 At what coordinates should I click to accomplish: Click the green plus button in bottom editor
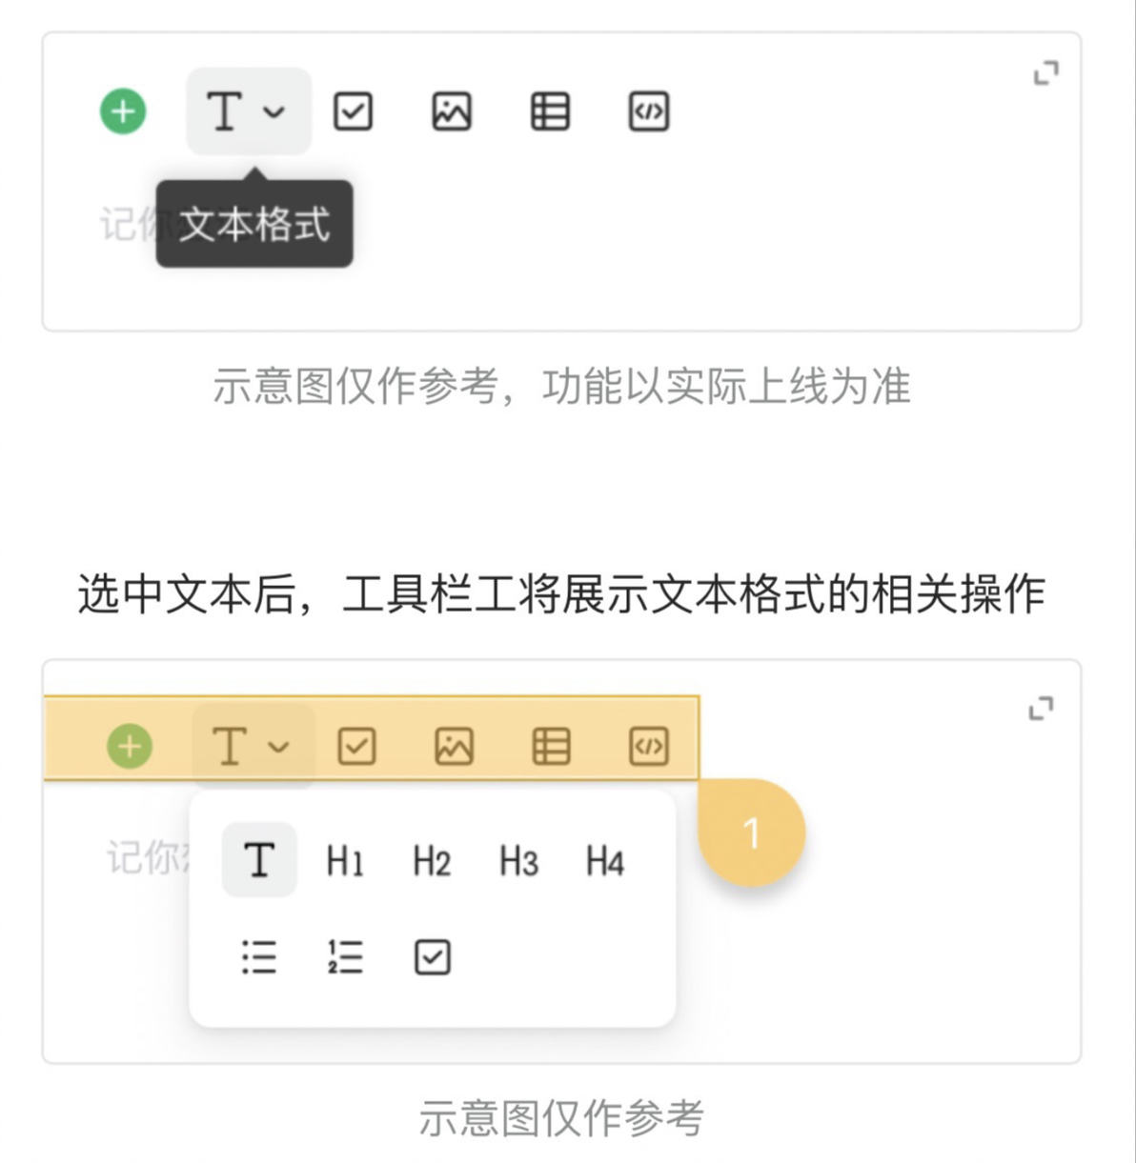pyautogui.click(x=130, y=746)
